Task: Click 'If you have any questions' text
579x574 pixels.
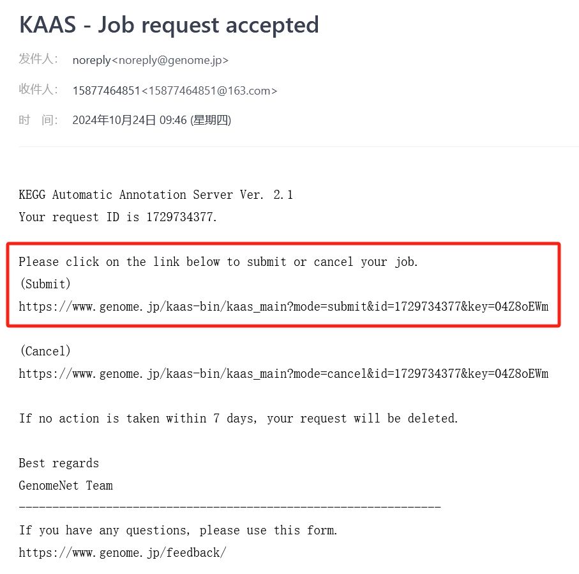Action: coord(178,530)
